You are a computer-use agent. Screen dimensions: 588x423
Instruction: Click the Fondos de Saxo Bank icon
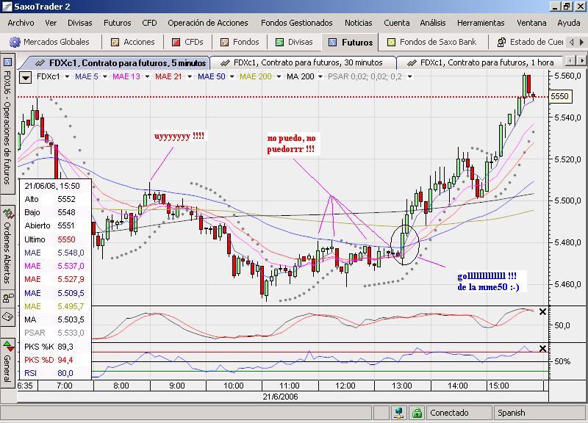(391, 43)
